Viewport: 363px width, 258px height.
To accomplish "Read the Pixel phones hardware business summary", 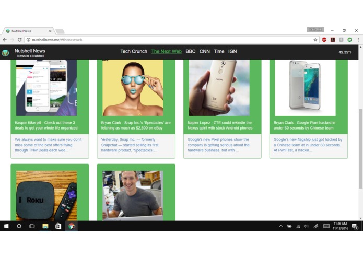I will point(218,145).
